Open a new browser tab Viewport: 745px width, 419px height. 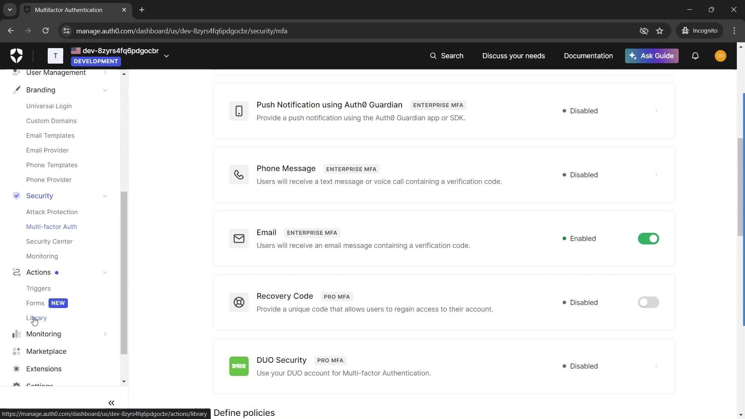click(142, 10)
